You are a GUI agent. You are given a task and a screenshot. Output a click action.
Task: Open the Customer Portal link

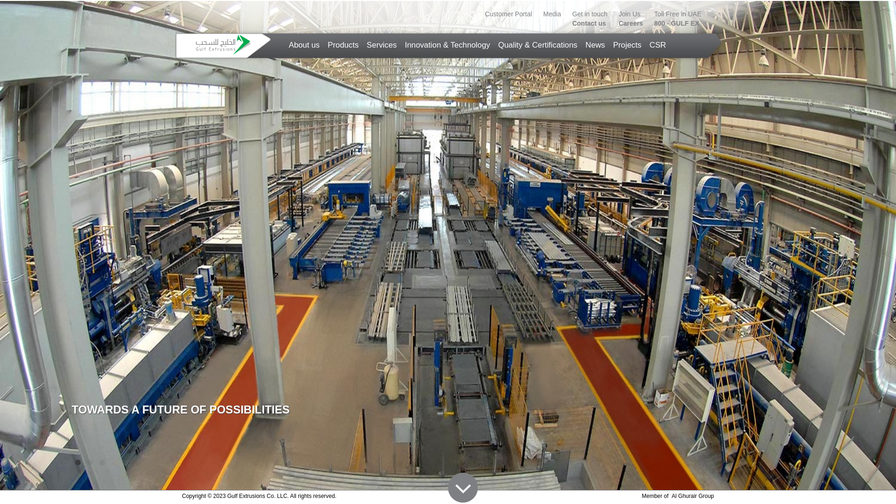(x=508, y=14)
